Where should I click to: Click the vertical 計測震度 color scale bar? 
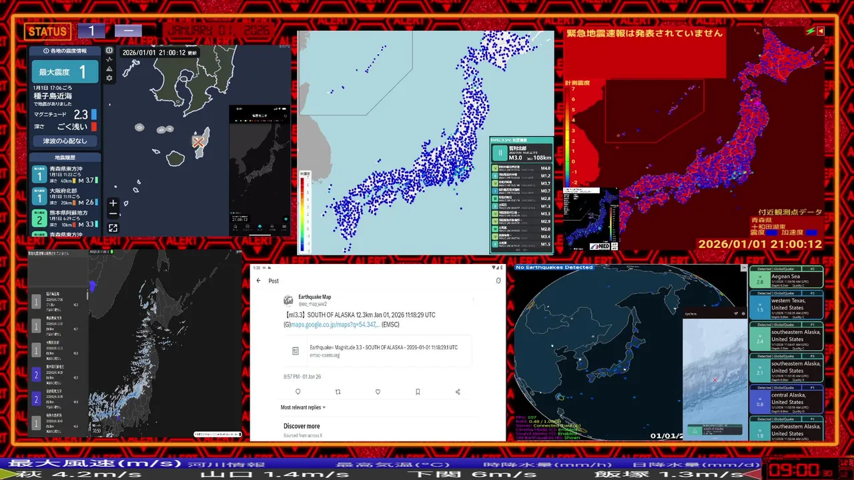pos(568,137)
